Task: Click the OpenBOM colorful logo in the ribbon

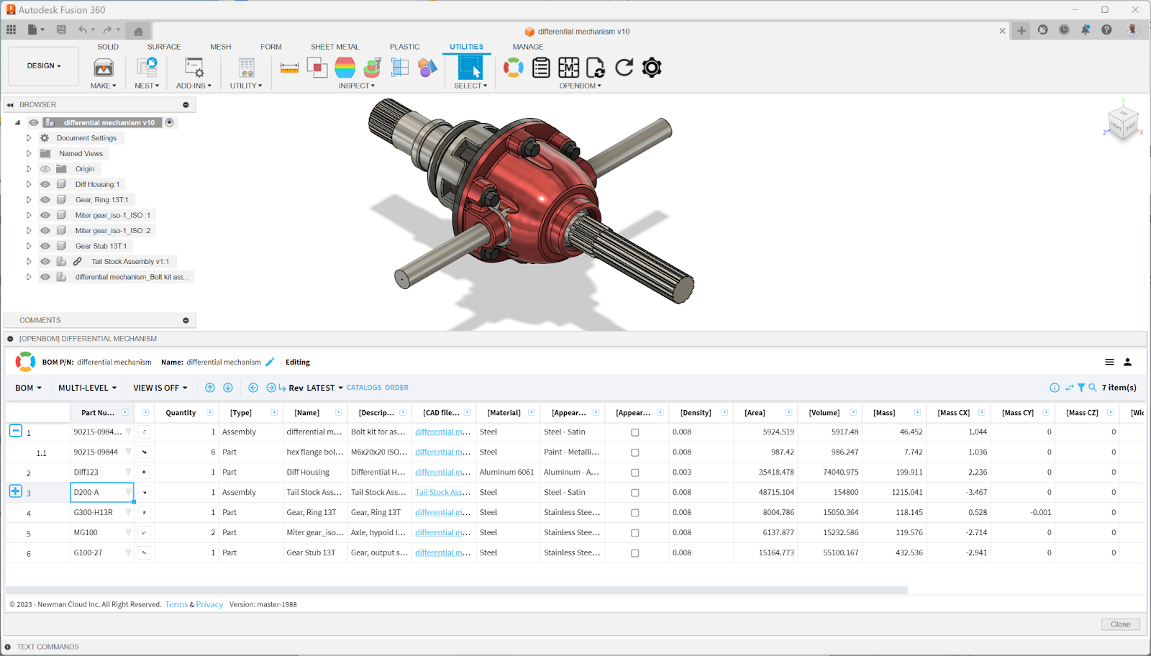Action: [513, 68]
